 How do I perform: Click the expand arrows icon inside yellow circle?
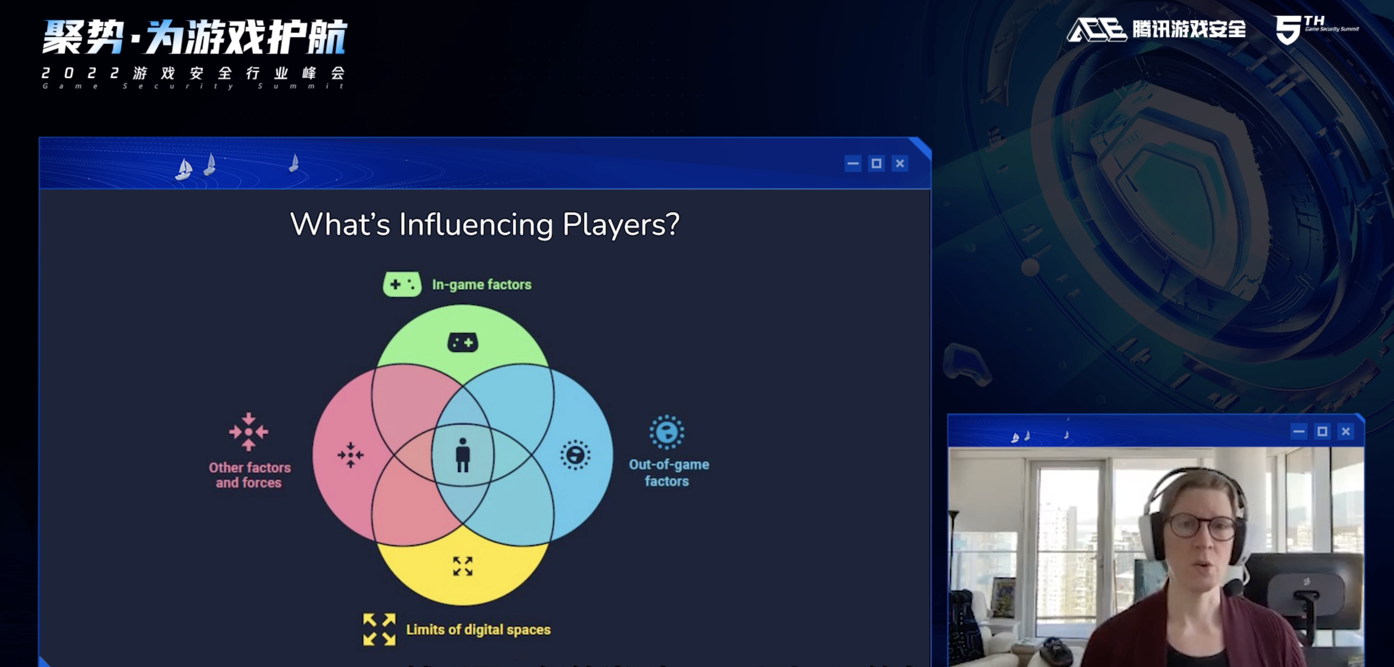(463, 566)
